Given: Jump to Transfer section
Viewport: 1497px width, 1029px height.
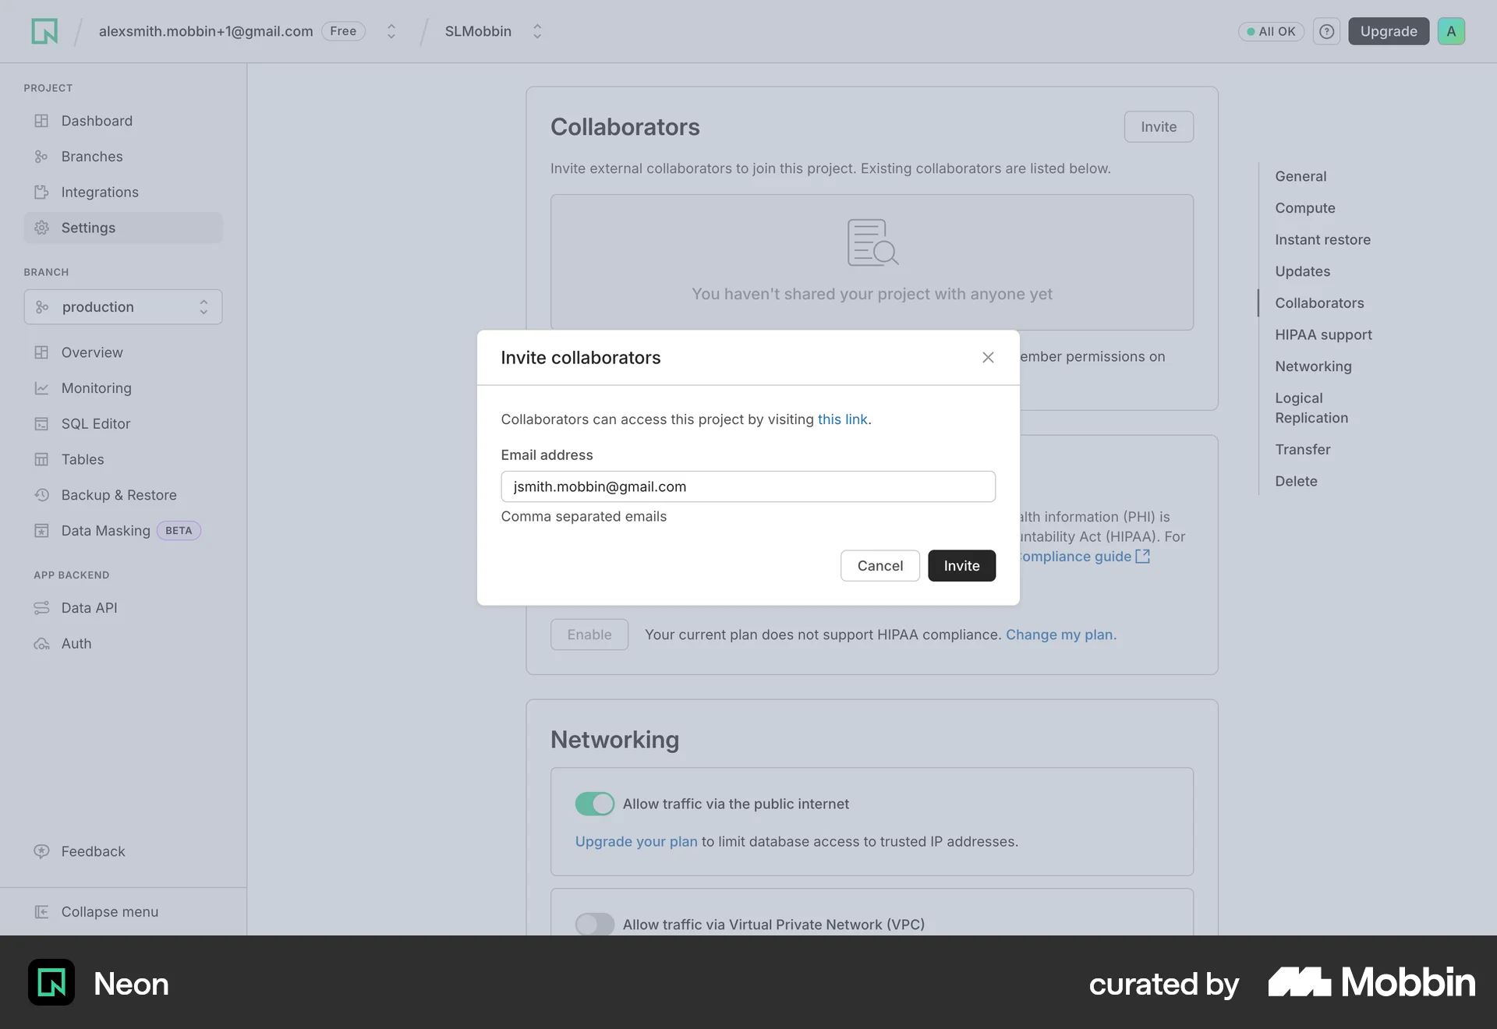Looking at the screenshot, I should [x=1302, y=450].
